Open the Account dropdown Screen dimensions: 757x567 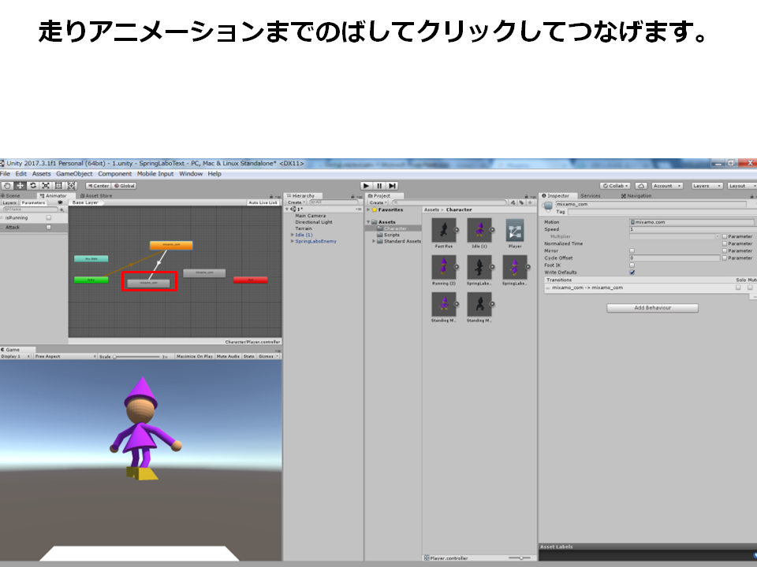667,186
